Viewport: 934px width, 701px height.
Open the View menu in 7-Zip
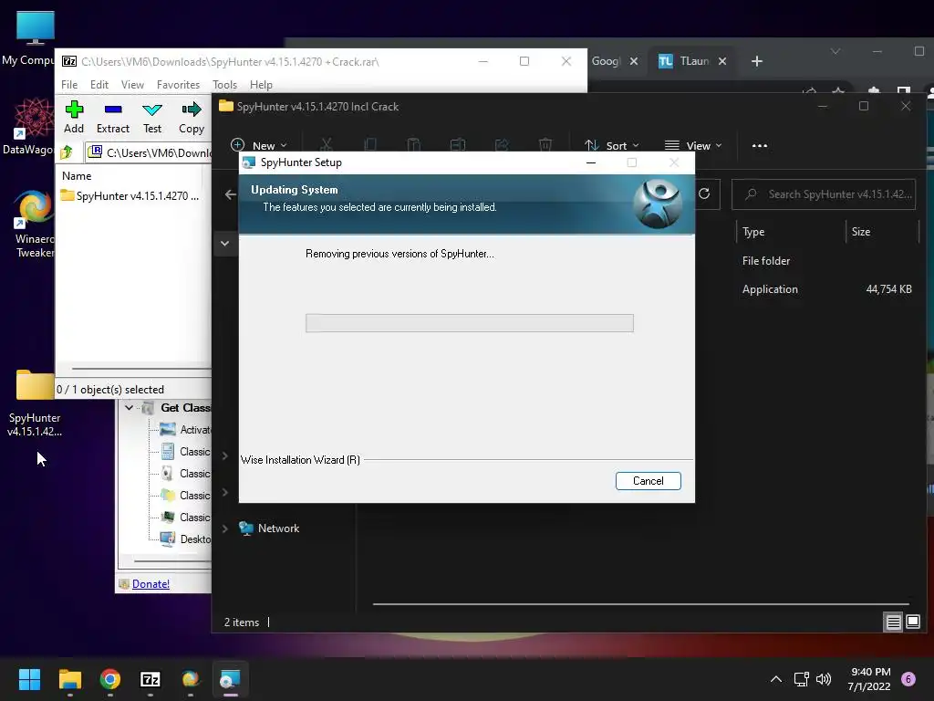pos(132,85)
